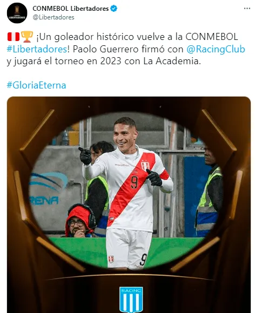Click the Racing club crest logo
The image size is (255, 313).
pyautogui.click(x=131, y=300)
